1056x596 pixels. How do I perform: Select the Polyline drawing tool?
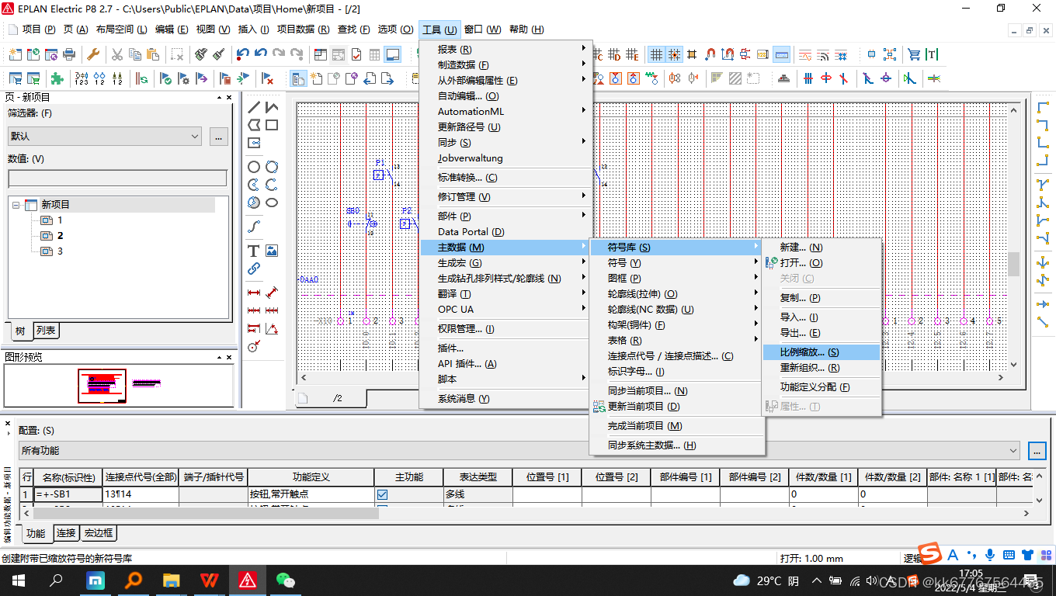[x=272, y=107]
